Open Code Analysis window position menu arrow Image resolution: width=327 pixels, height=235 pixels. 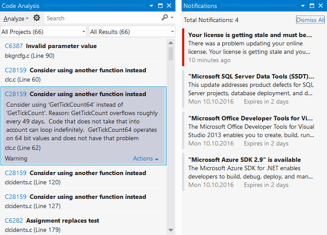[152, 6]
